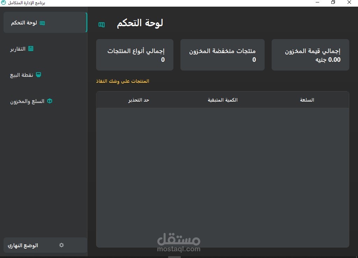Select the إجمالي قيمة المخزون card

tap(310, 55)
